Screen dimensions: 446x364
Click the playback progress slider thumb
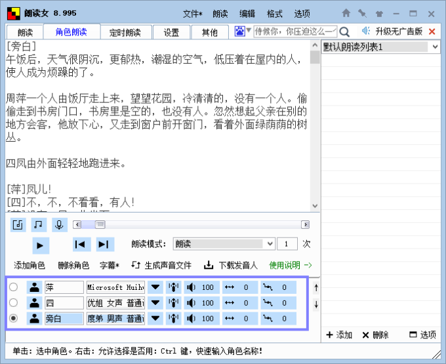100,225
